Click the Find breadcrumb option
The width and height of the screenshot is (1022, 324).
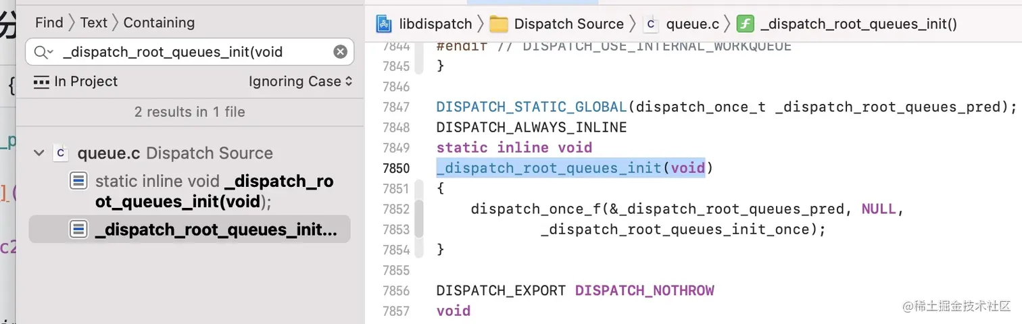(49, 22)
